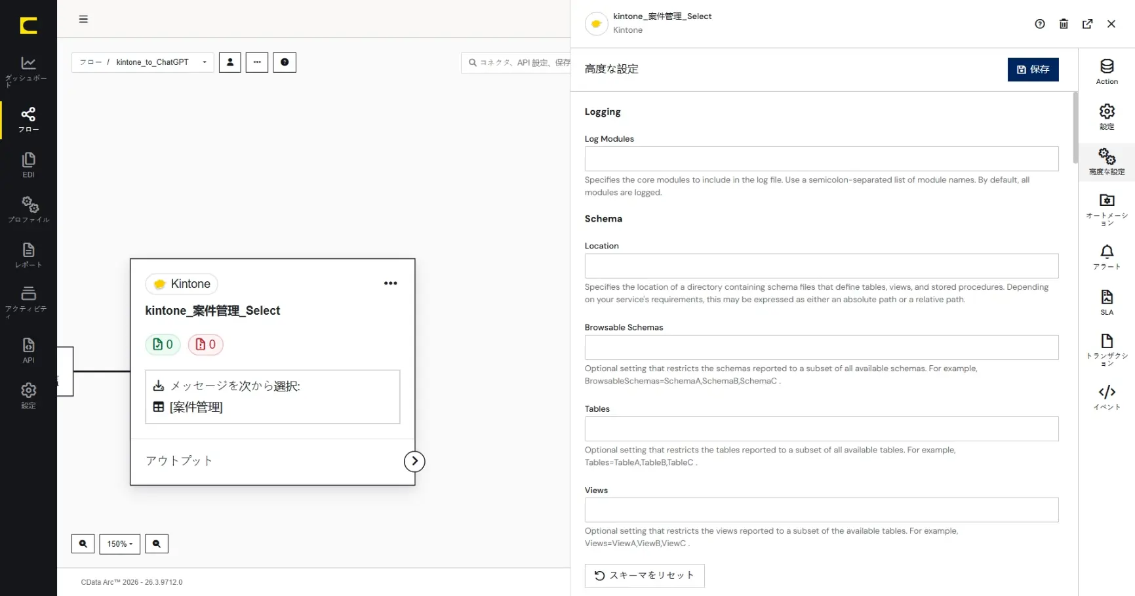This screenshot has height=596, width=1135.
Task: Delete the connector with trash icon
Action: (1064, 24)
